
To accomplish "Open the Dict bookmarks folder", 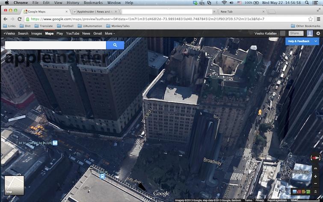I will coord(25,26).
